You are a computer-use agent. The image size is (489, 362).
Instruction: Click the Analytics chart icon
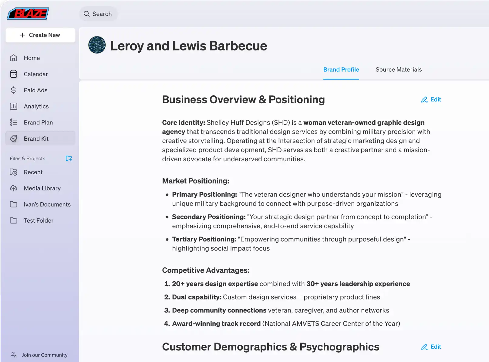point(14,106)
